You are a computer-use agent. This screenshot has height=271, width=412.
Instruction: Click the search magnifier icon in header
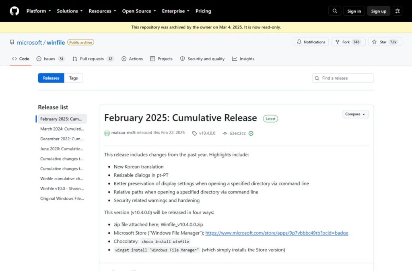click(x=335, y=11)
